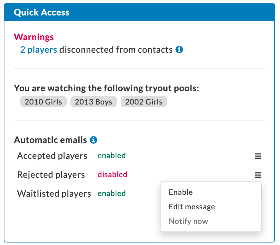280x245 pixels.
Task: Select the 2002 Girls tryout pool tag
Action: pyautogui.click(x=144, y=102)
